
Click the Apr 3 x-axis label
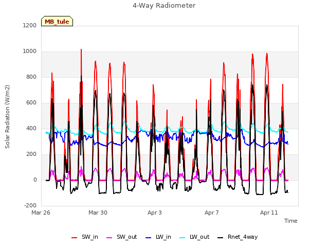click(155, 213)
